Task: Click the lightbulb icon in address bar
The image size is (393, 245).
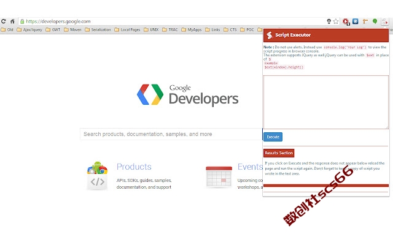Action: 329,21
